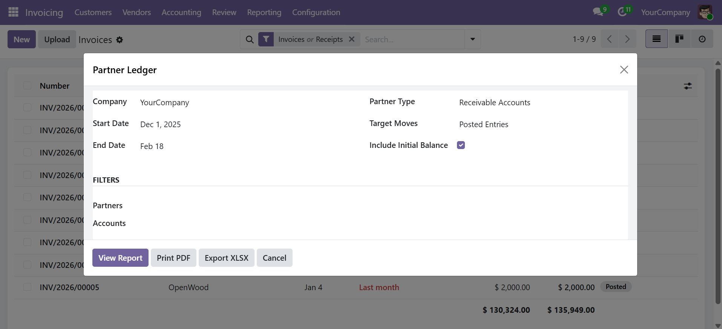Click the Export XLSX button
722x329 pixels.
227,258
